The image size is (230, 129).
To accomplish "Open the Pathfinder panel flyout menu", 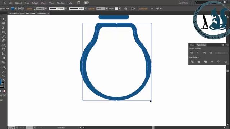I will click(227, 45).
